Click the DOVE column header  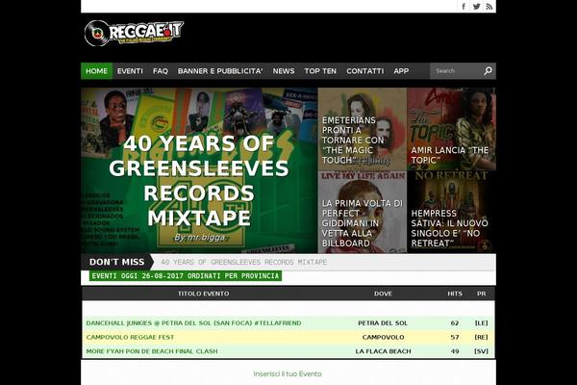pyautogui.click(x=383, y=294)
